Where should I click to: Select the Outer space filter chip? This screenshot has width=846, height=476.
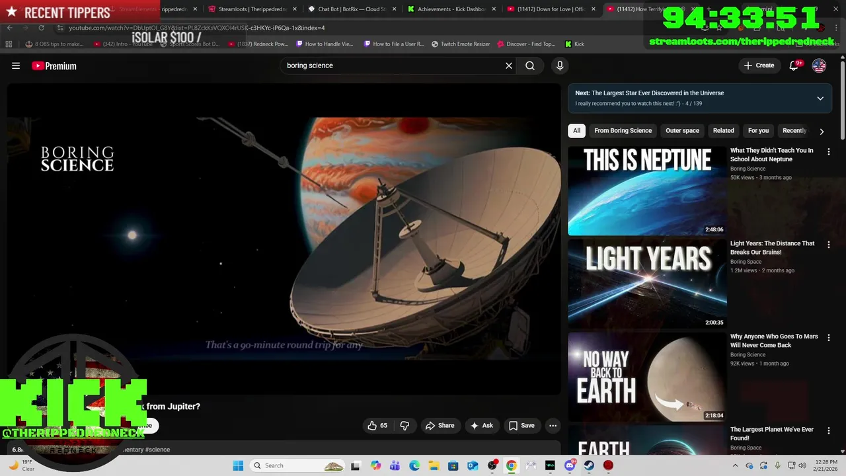click(682, 131)
